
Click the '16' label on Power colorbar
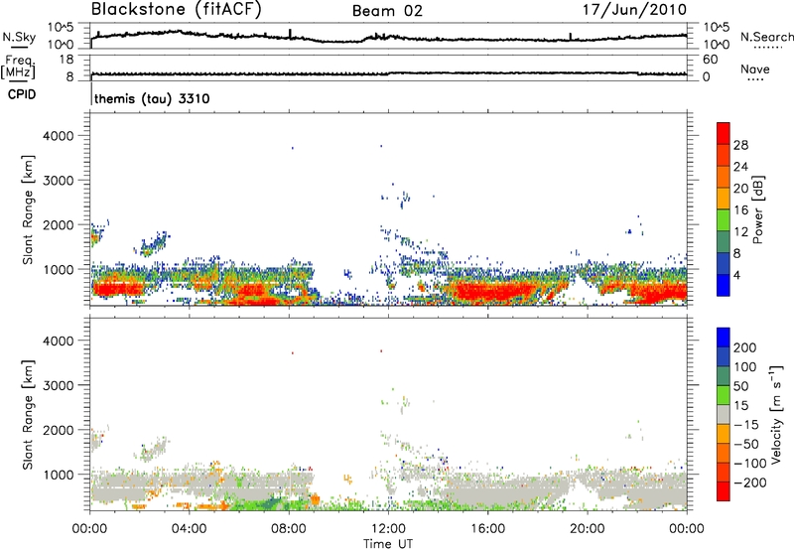coord(740,210)
